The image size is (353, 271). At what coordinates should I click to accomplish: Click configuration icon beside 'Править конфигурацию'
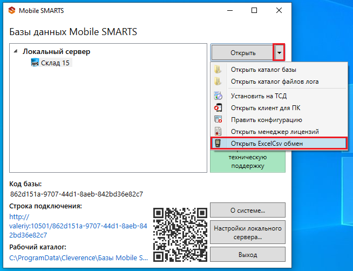(x=218, y=119)
